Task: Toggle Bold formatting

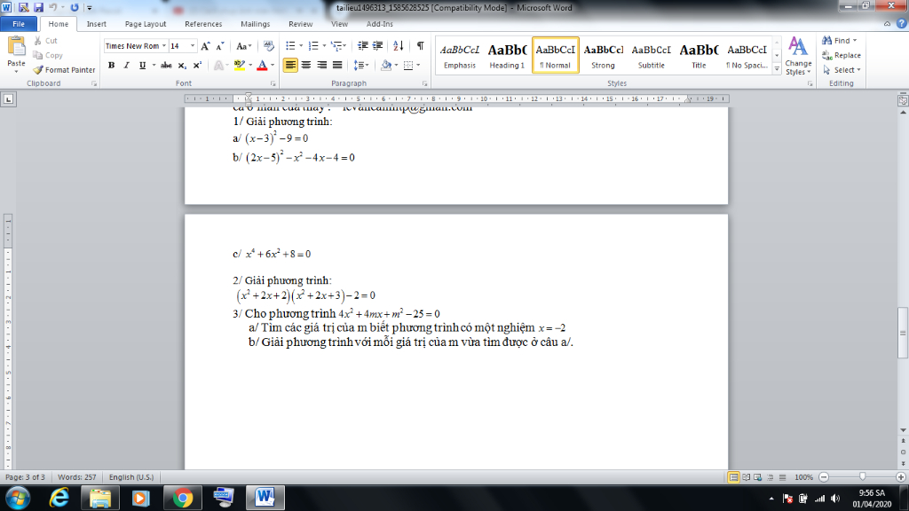Action: coord(111,66)
